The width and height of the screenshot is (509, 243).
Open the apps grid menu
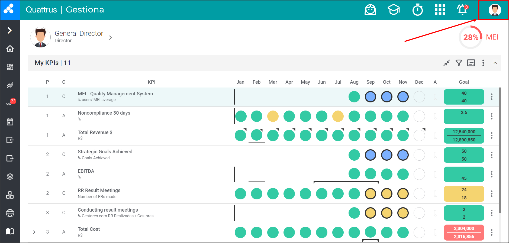440,10
